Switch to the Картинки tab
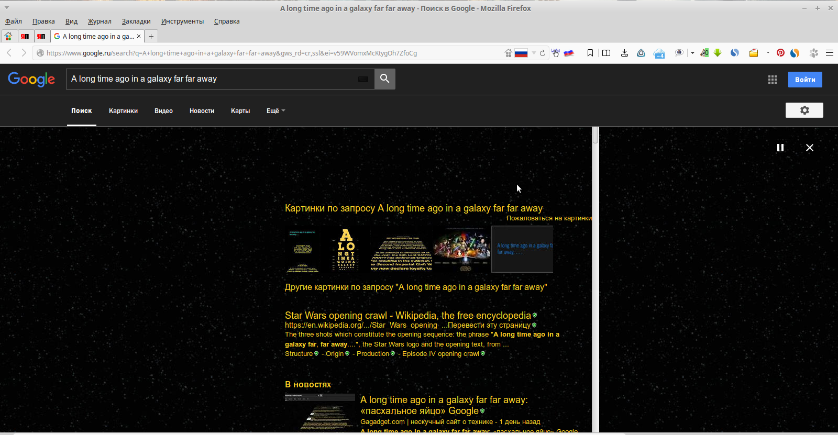The width and height of the screenshot is (838, 435). [x=124, y=111]
